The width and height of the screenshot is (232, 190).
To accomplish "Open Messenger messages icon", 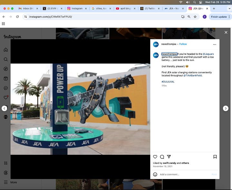I will coord(5,88).
